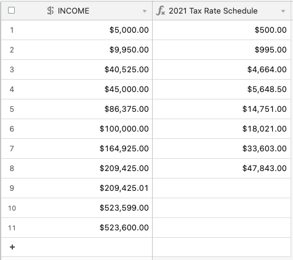The width and height of the screenshot is (293, 260).
Task: Open 2021 Tax Rate Schedule column dropdown
Action: click(283, 11)
